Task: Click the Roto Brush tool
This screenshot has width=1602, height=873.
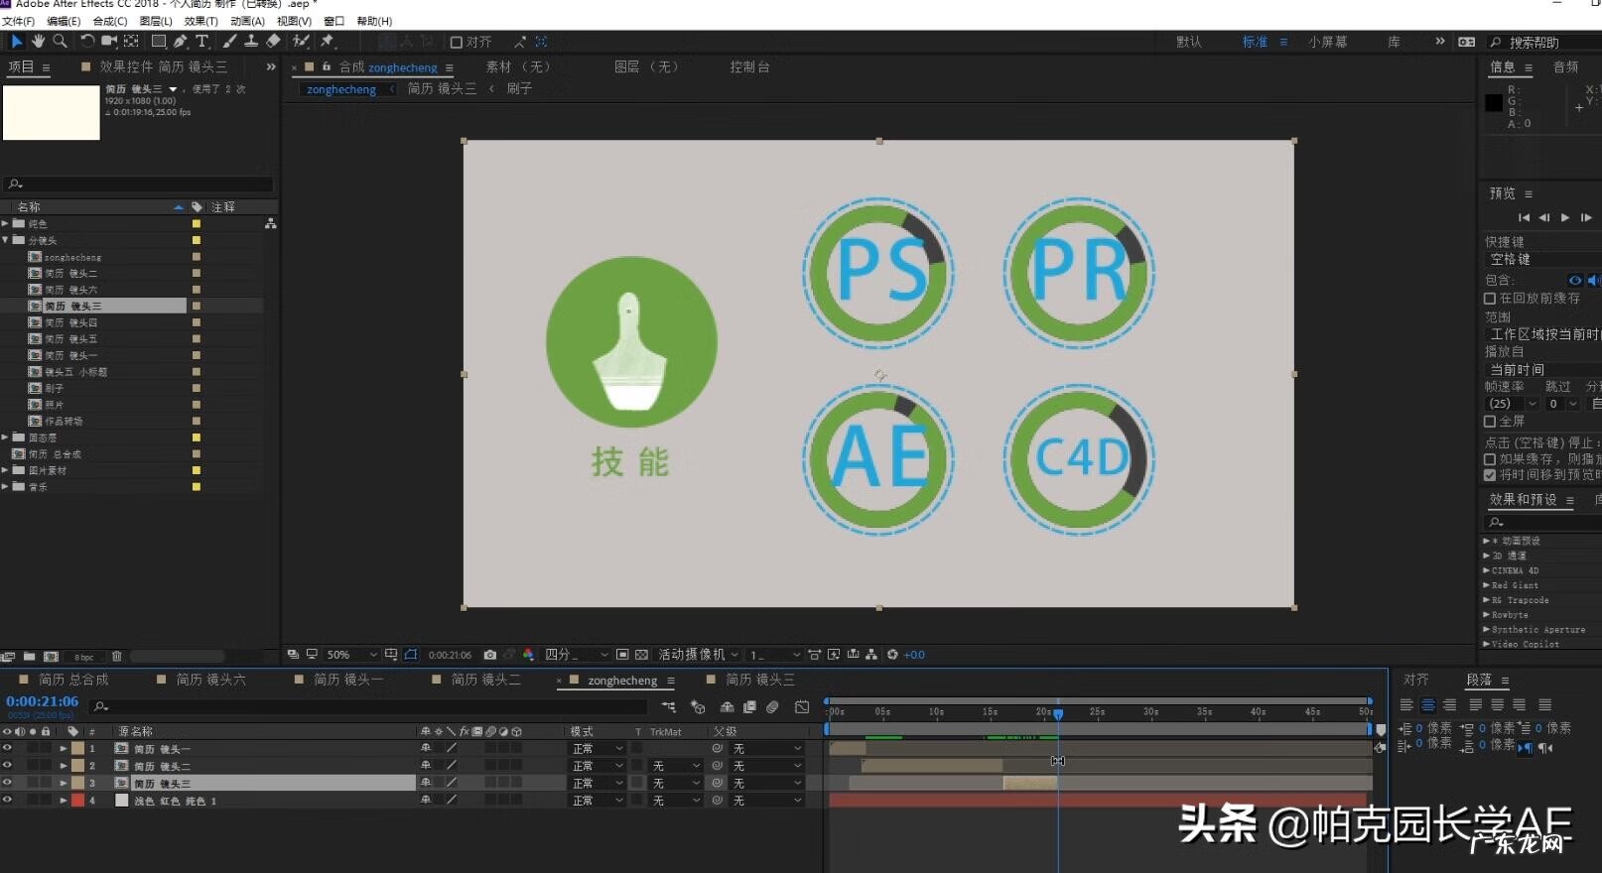Action: (301, 41)
